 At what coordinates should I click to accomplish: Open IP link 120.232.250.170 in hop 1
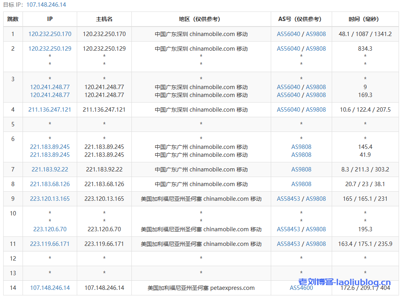coord(50,34)
